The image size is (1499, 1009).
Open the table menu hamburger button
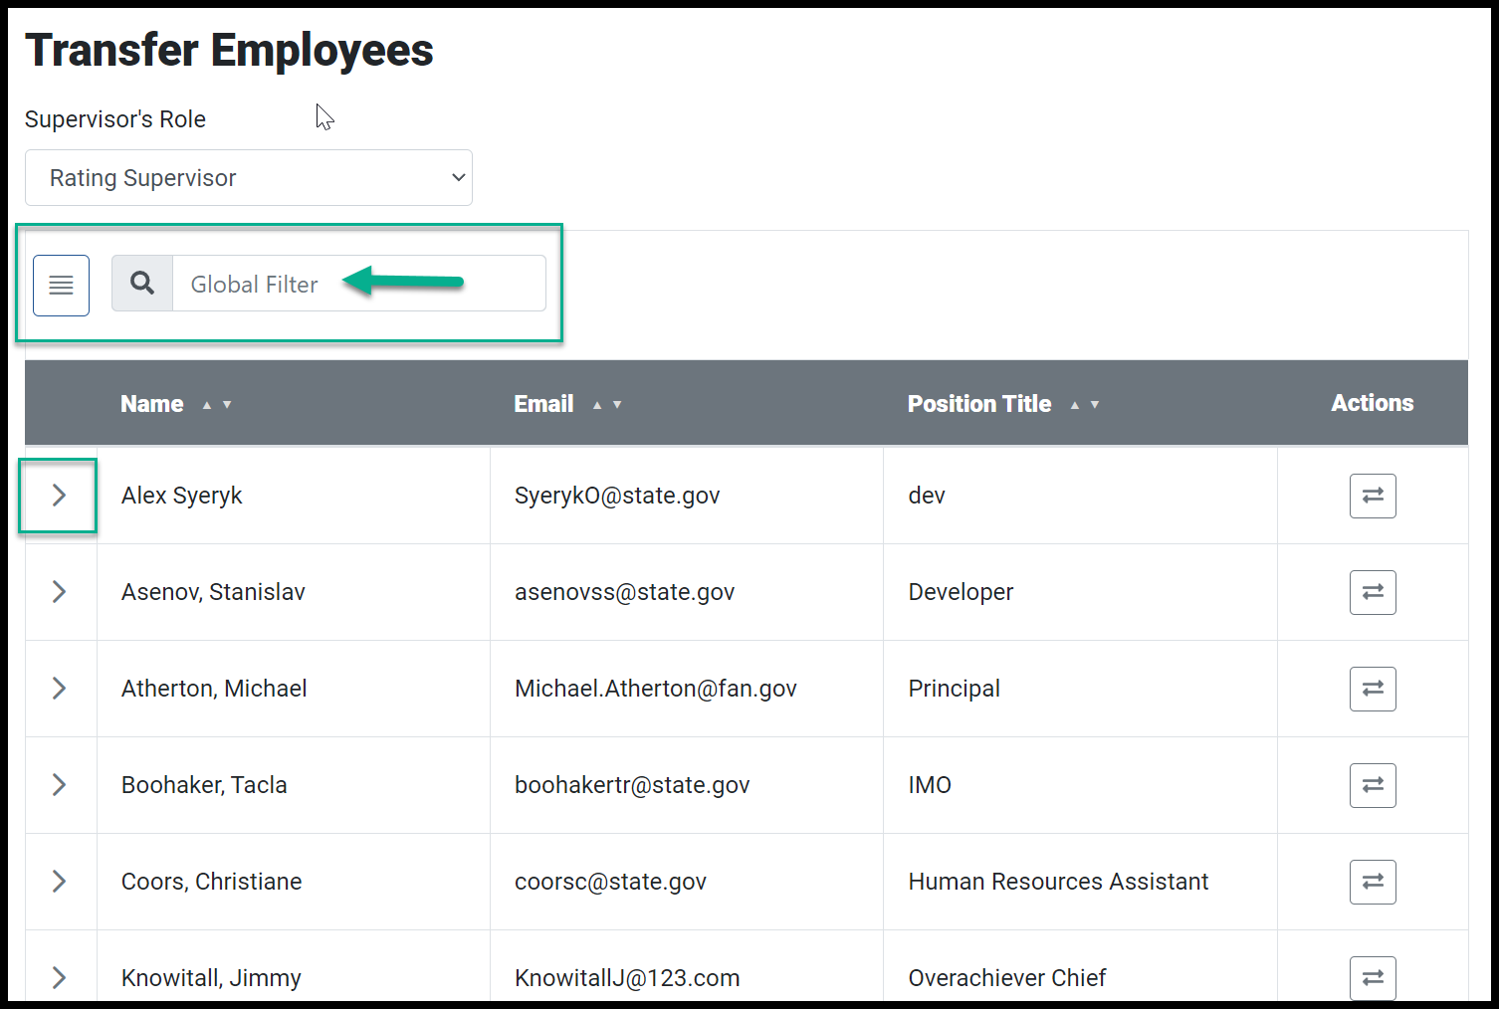tap(61, 285)
